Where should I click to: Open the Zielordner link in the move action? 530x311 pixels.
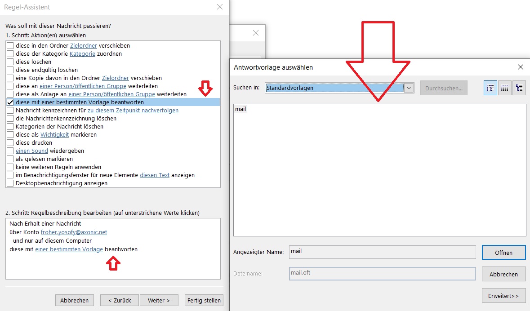click(84, 46)
